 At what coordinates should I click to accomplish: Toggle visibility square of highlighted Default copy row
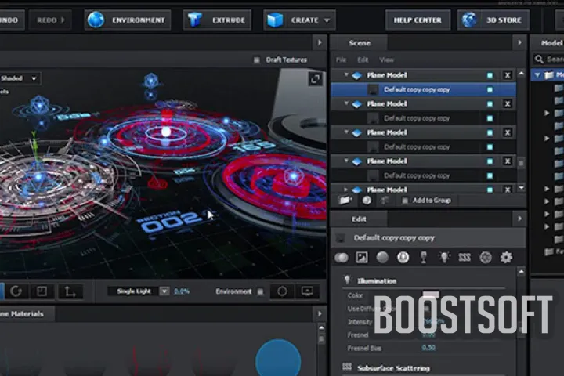point(490,89)
